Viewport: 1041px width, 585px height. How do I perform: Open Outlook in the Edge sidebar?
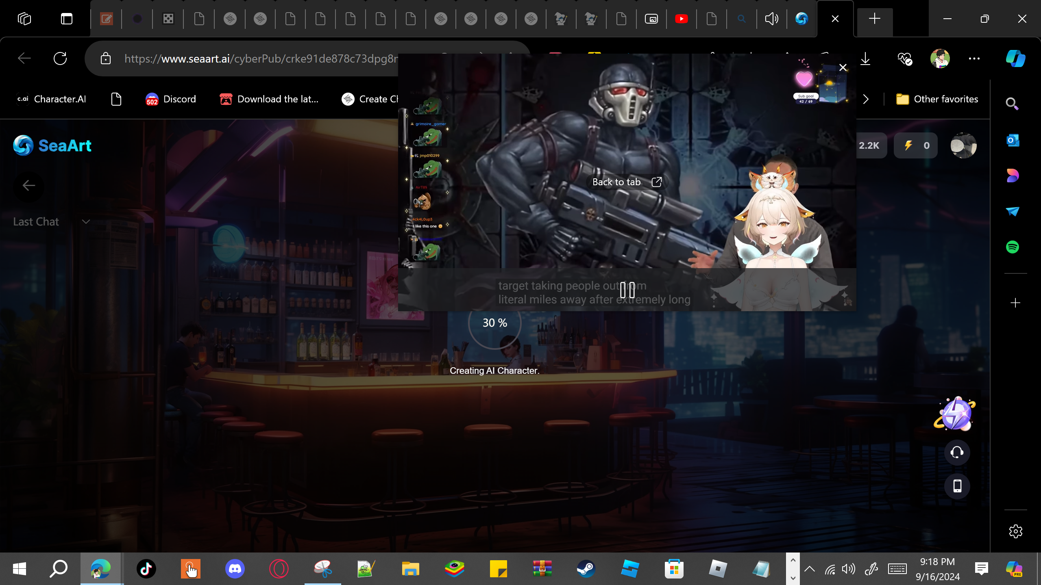[x=1013, y=141]
